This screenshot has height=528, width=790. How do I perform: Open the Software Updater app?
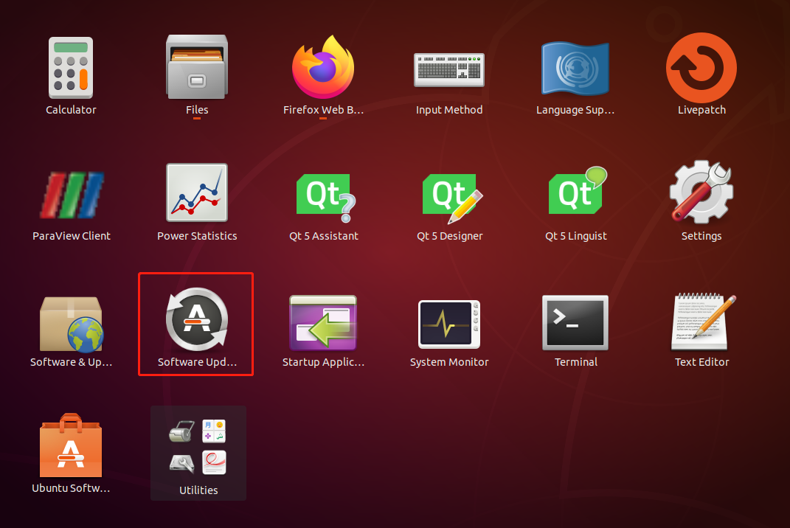pos(196,319)
